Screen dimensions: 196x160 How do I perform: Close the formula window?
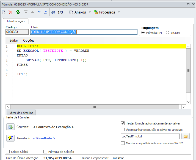tap(193, 4)
